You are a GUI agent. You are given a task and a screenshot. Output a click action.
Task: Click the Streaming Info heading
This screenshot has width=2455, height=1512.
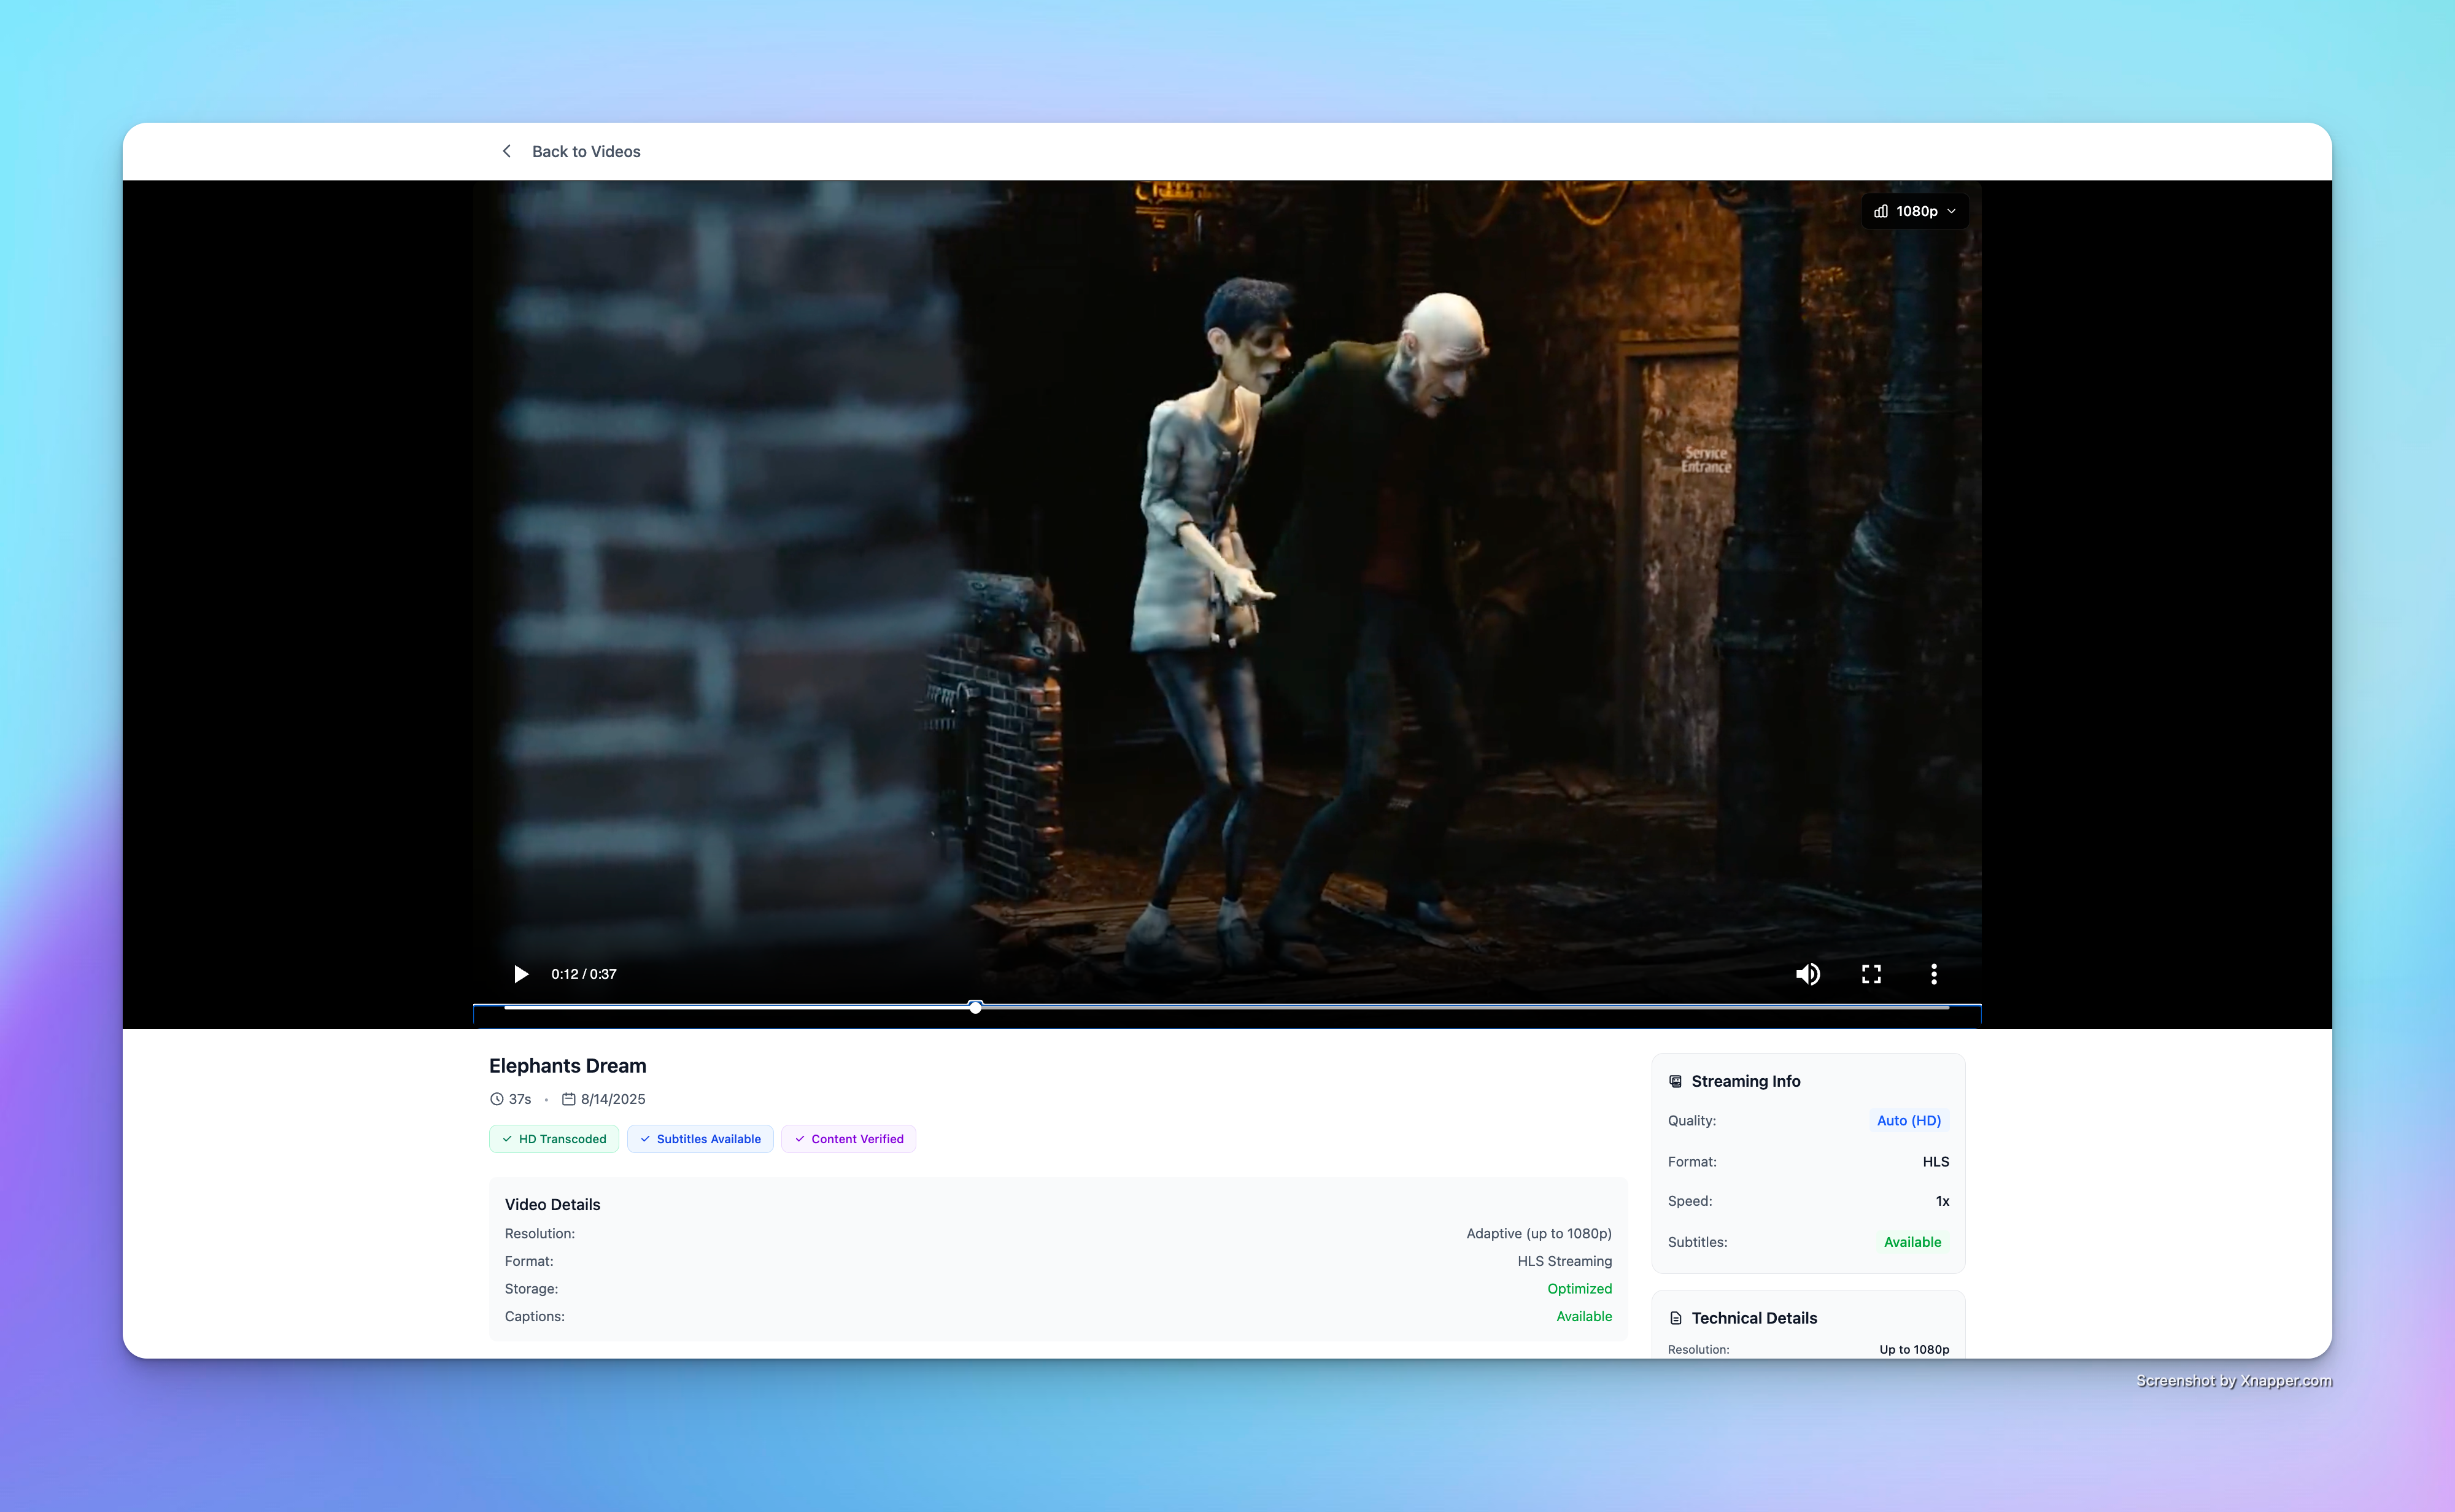click(1746, 1081)
